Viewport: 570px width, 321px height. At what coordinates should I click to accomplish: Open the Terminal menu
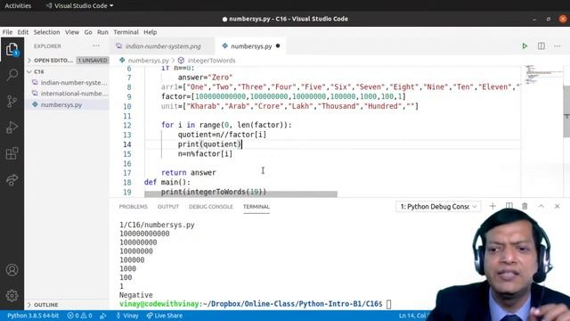click(x=126, y=32)
